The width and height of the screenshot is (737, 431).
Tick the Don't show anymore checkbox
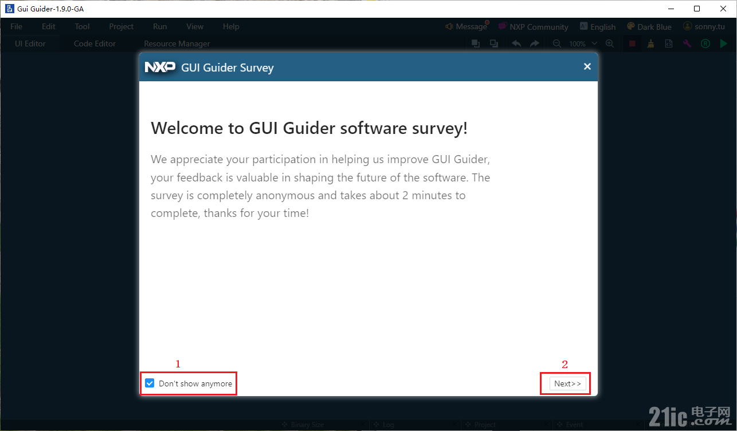[150, 383]
